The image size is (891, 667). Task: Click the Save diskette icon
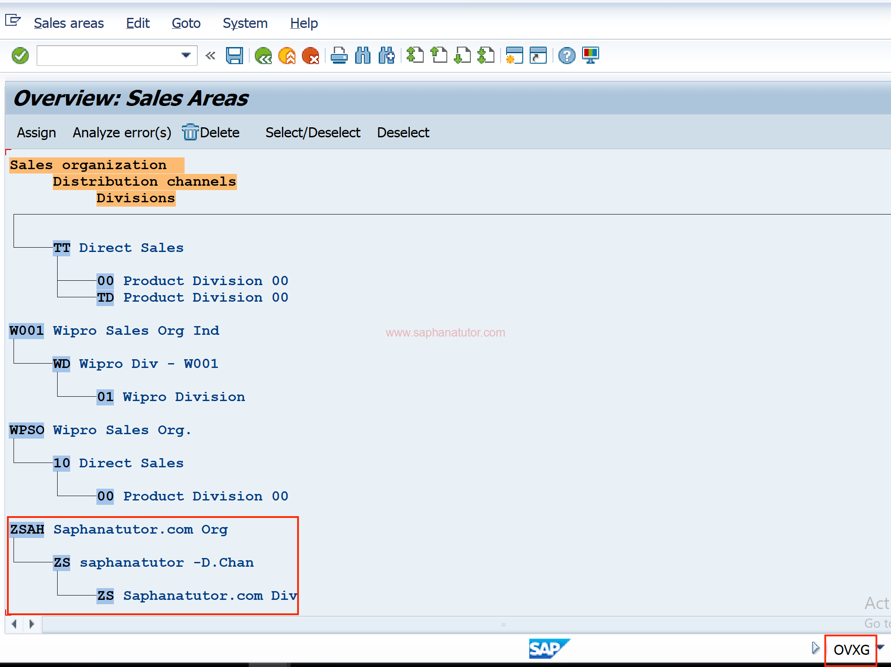pyautogui.click(x=234, y=56)
